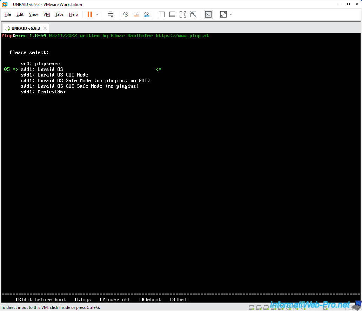Click inside the VM console screen
The height and width of the screenshot is (311, 362).
click(181, 176)
